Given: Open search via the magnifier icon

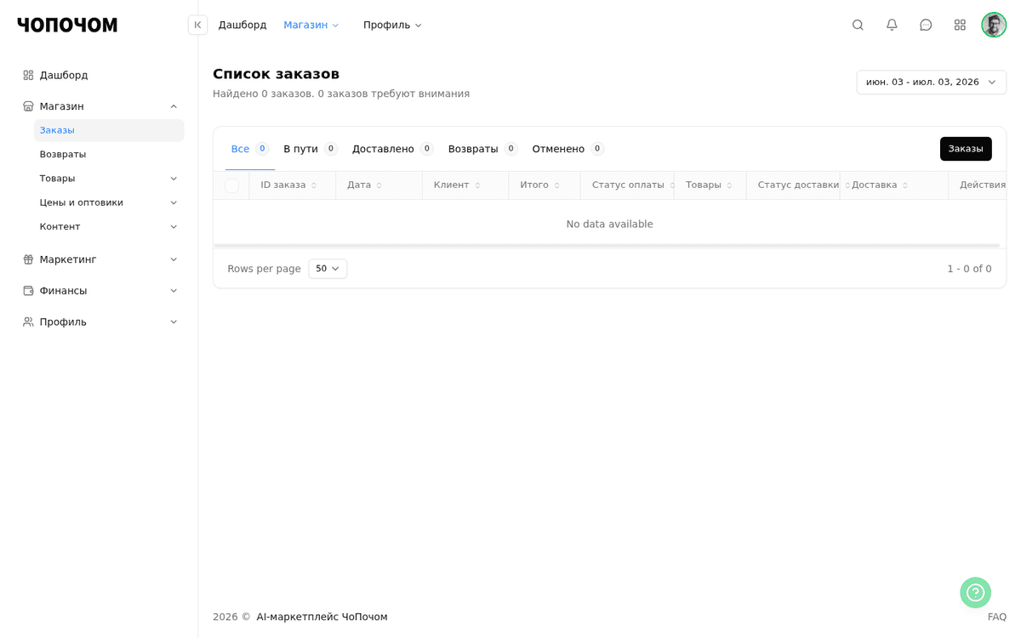Looking at the screenshot, I should pyautogui.click(x=858, y=25).
